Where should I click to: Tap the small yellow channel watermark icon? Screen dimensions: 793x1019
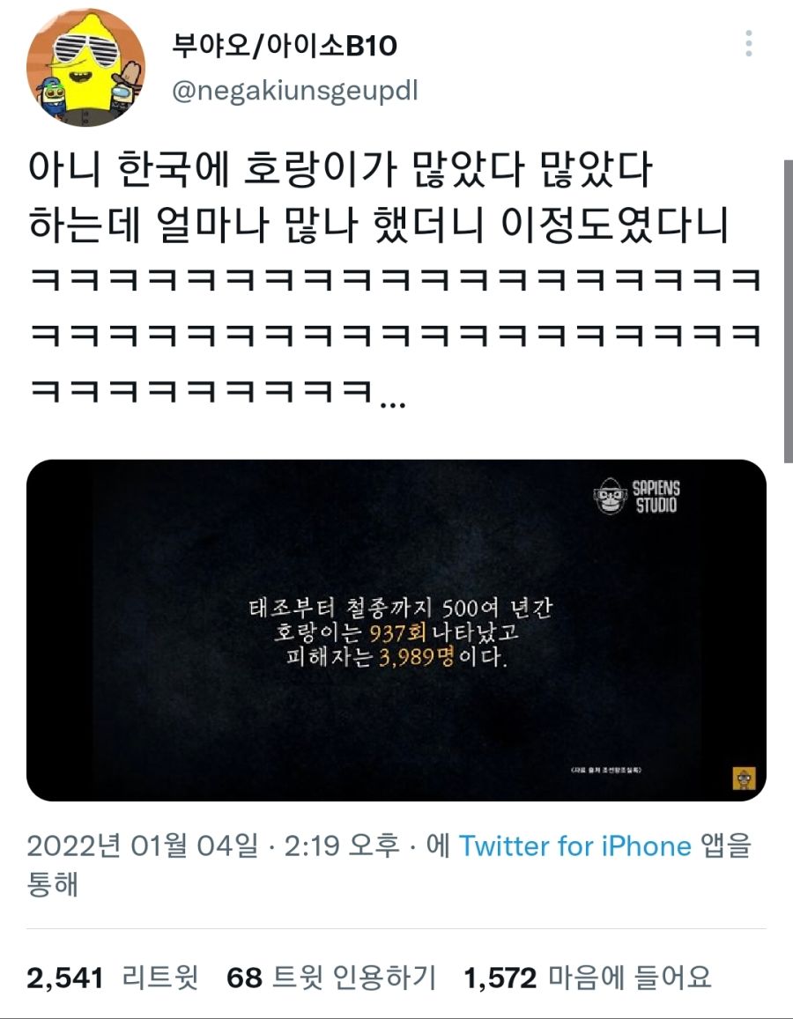coord(744,778)
